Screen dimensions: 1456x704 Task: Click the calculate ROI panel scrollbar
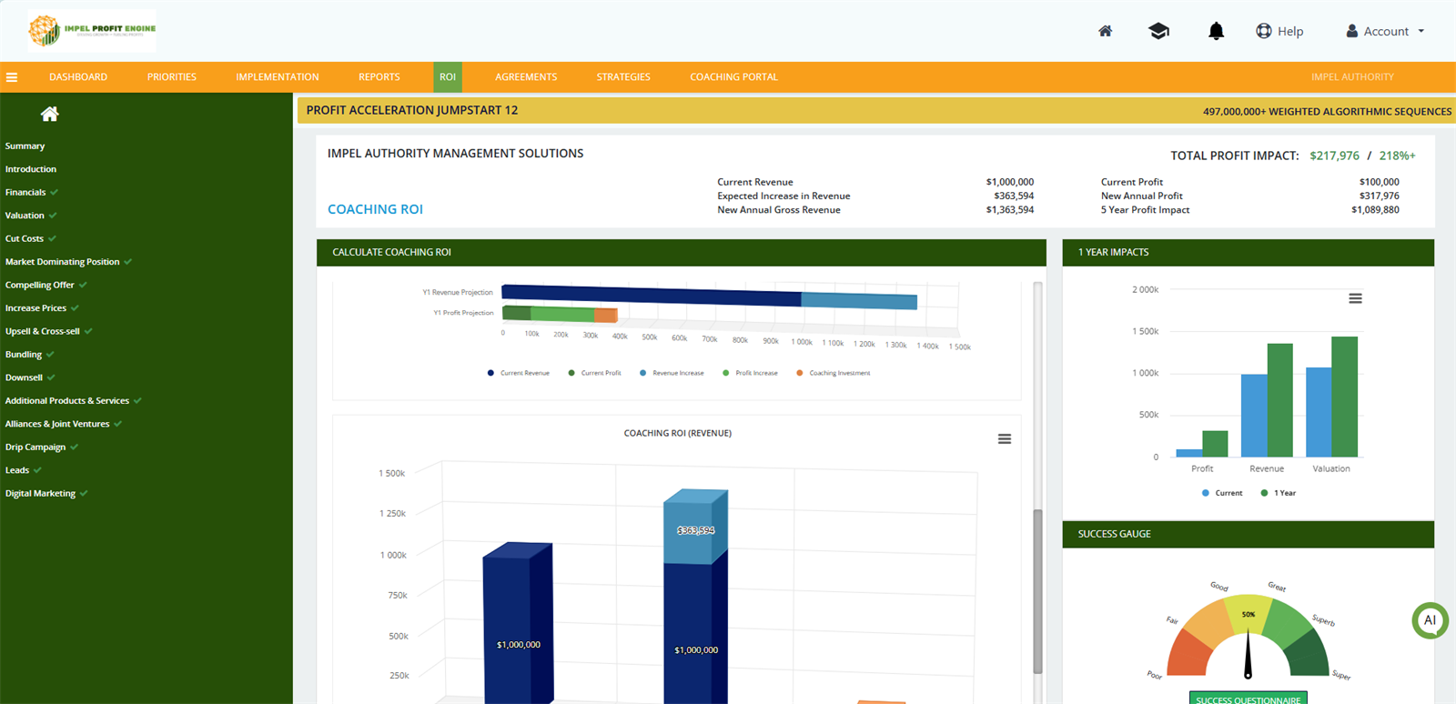[x=1037, y=591]
